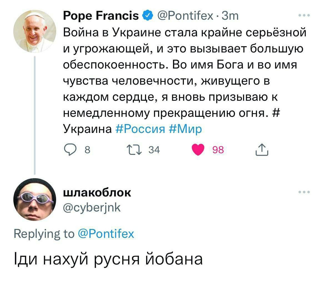Follow @Pontifex link in Replying to line
325x285 pixels.
click(x=106, y=234)
